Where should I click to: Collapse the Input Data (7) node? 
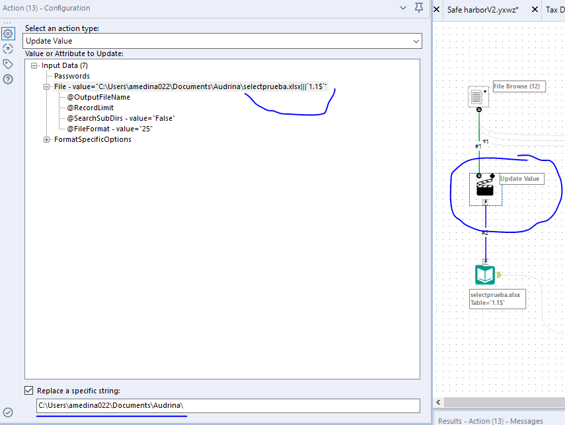(34, 65)
